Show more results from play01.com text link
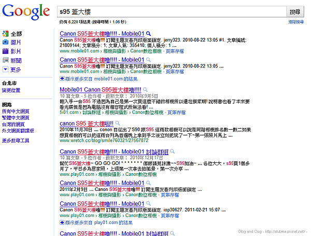This screenshot has width=311, height=236. (x=99, y=223)
